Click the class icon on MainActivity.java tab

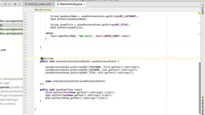[x=58, y=4]
